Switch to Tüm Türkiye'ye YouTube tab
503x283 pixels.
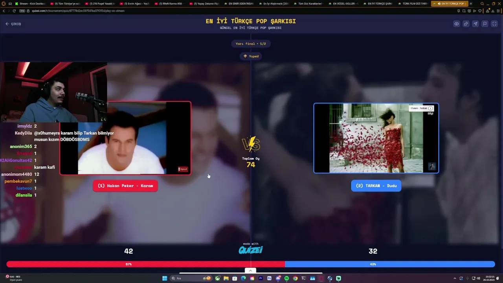[65, 4]
